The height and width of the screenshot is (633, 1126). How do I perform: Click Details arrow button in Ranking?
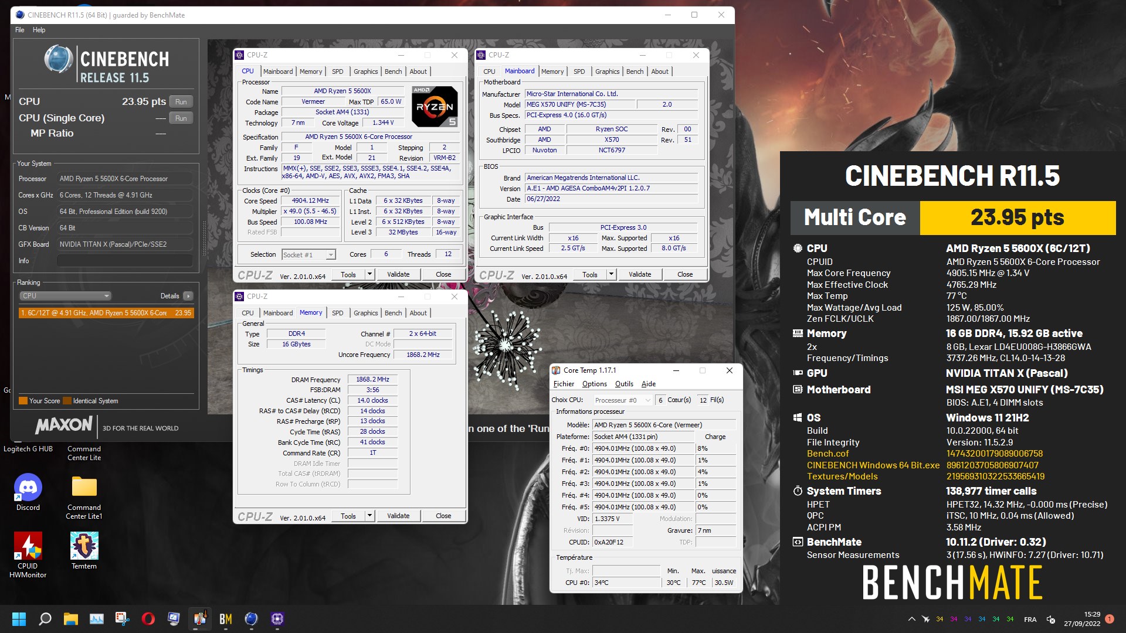188,296
